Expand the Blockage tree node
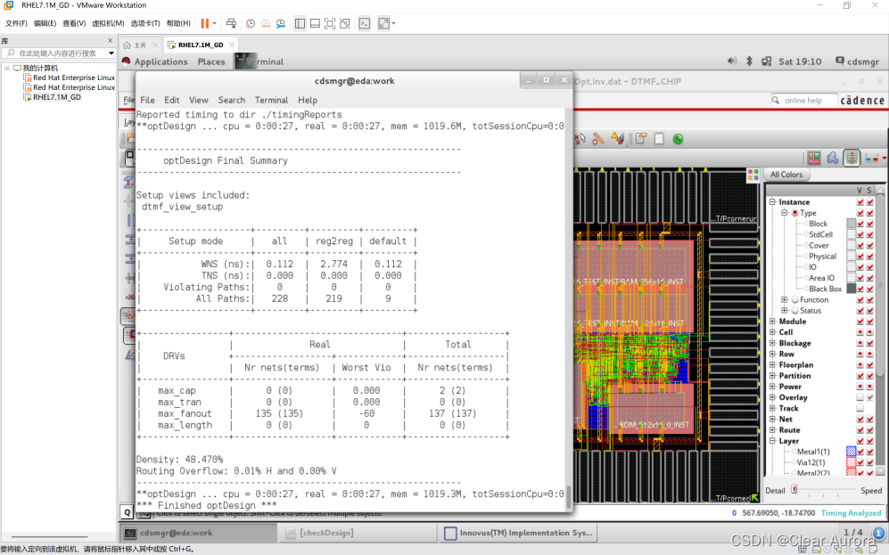This screenshot has width=889, height=555. point(772,343)
